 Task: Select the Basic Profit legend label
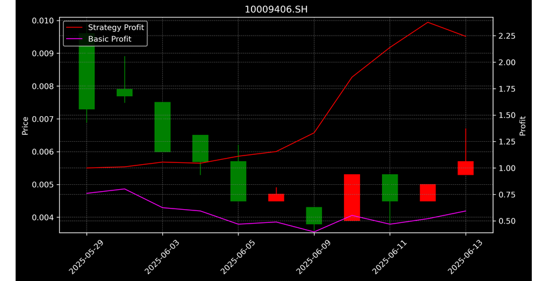(110, 39)
